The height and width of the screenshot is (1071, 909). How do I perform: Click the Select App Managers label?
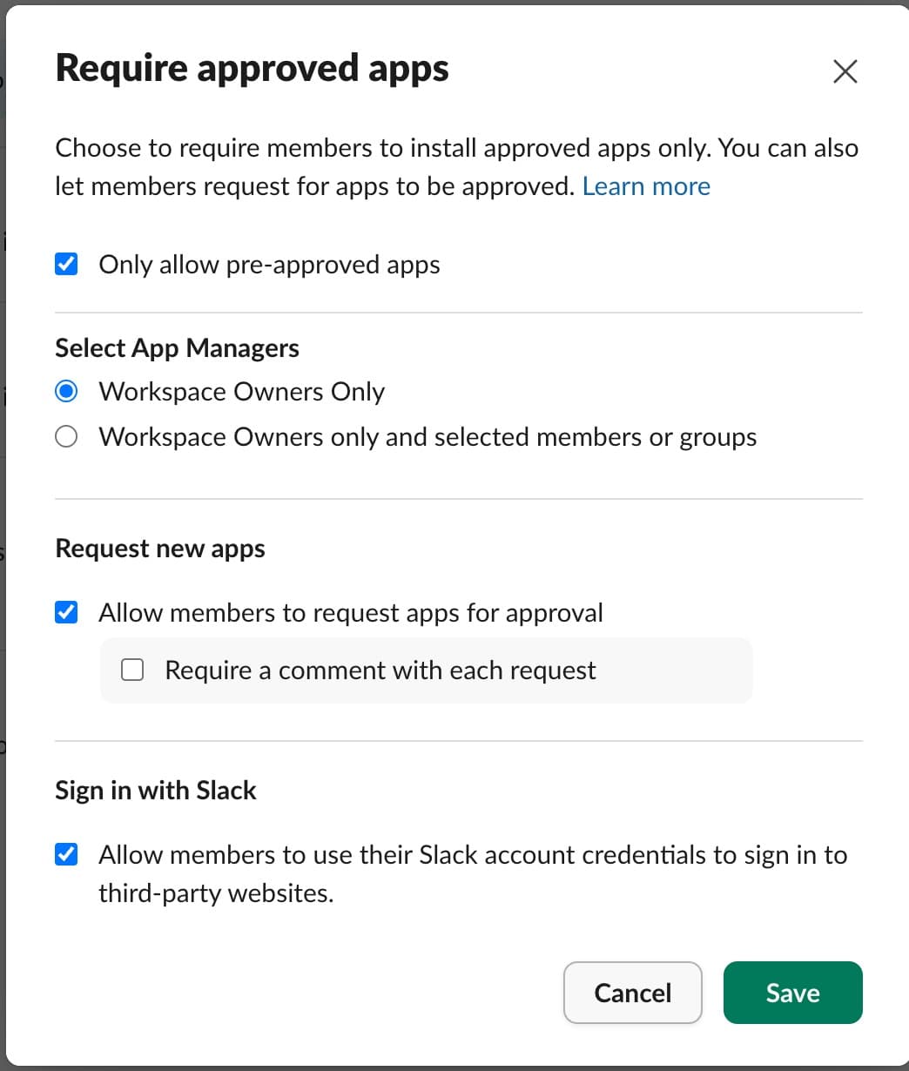click(177, 347)
